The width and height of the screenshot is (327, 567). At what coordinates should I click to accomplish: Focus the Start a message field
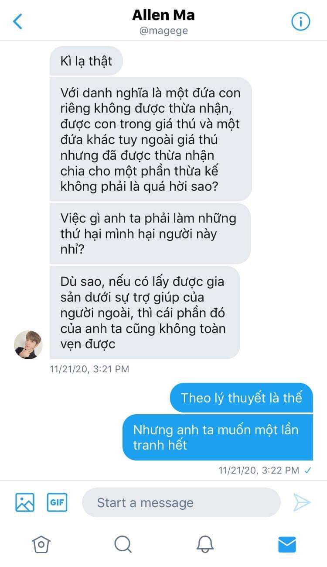(181, 502)
